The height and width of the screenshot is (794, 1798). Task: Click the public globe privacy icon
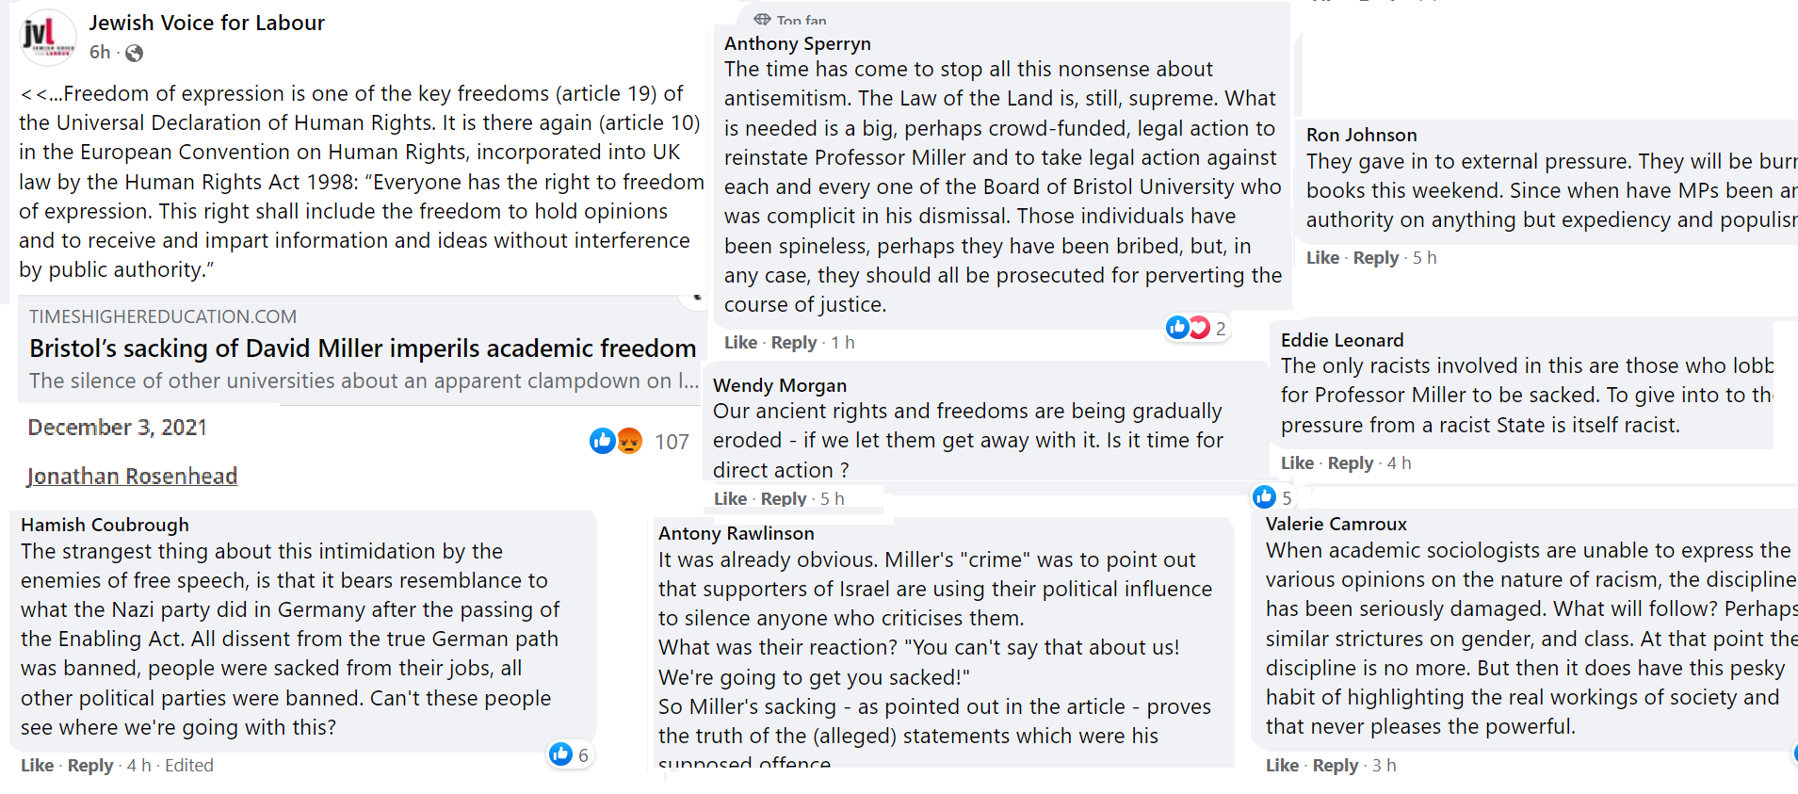click(x=135, y=54)
